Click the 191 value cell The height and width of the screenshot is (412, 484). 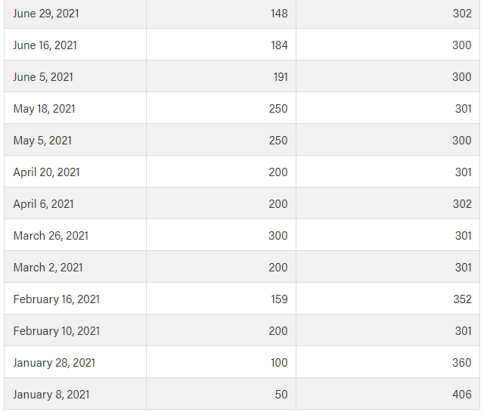(x=280, y=77)
